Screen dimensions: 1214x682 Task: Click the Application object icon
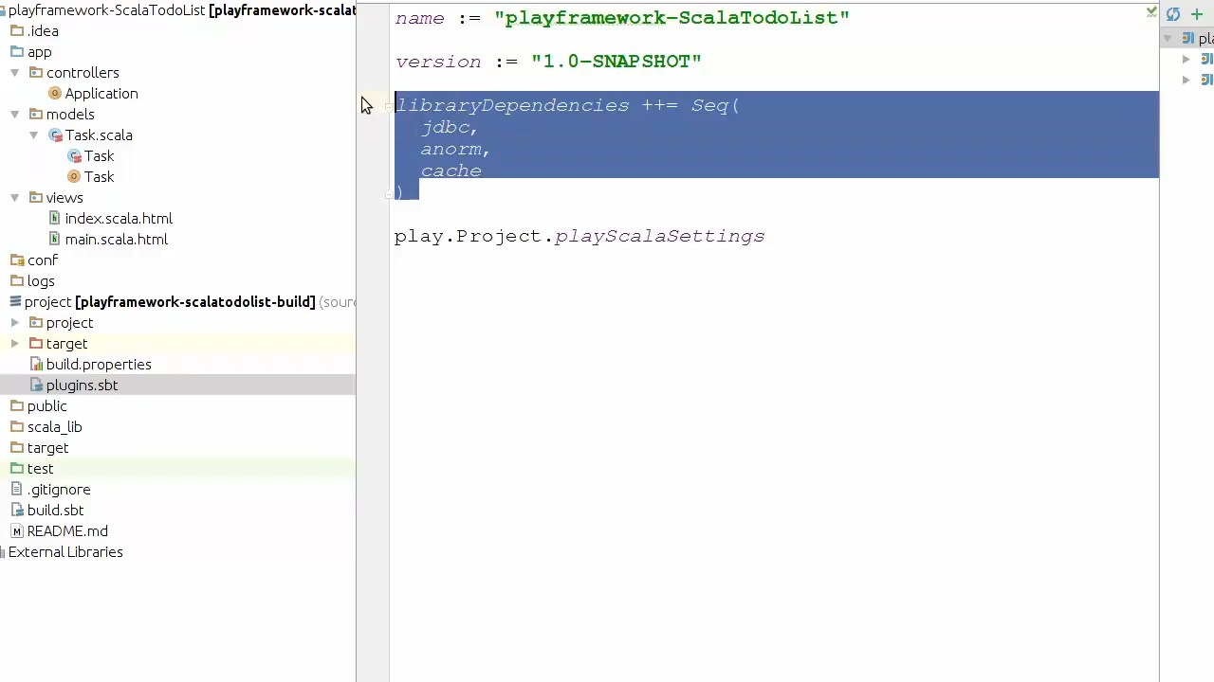[x=55, y=94]
